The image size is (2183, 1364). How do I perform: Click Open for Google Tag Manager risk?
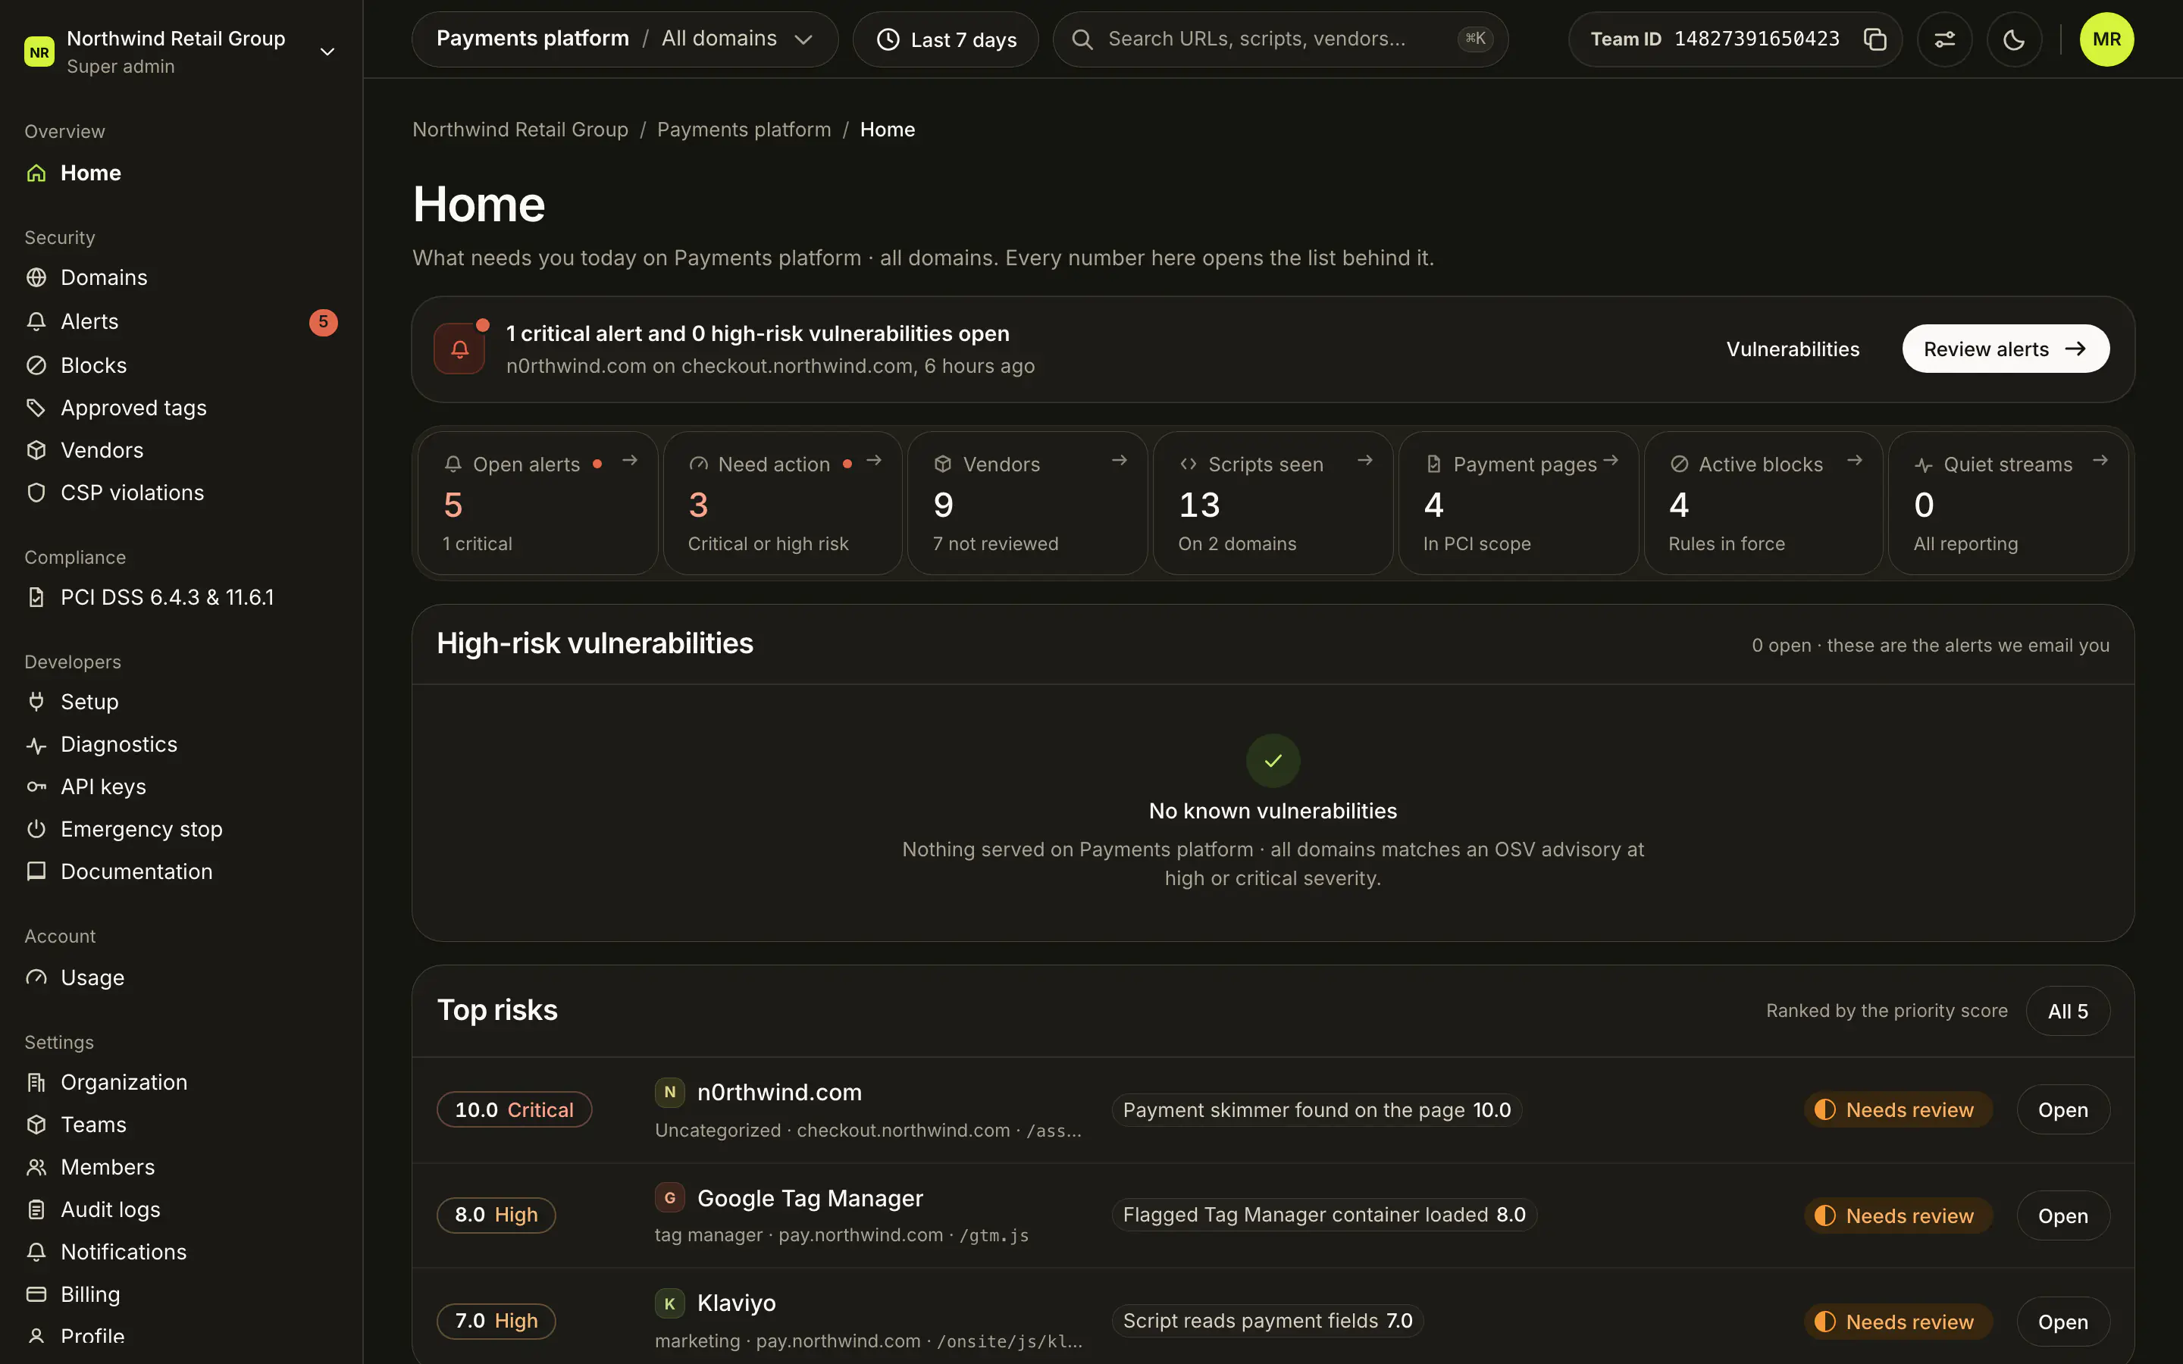pyautogui.click(x=2063, y=1216)
